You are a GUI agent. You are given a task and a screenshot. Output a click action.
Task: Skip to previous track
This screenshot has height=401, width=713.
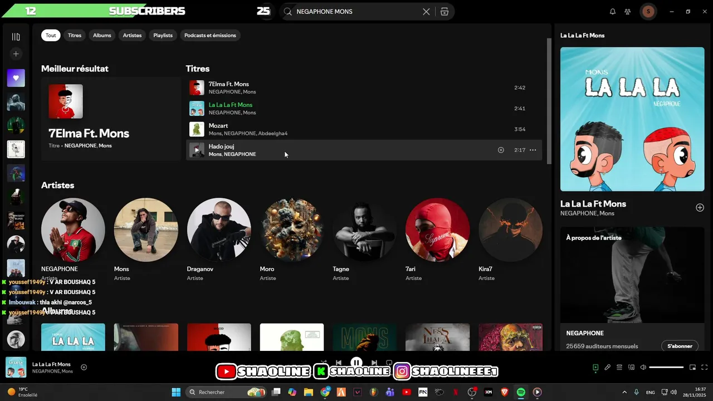point(339,363)
